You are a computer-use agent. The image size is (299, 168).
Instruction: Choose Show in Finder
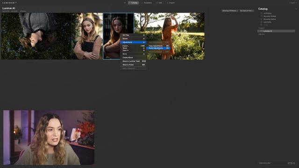point(133,65)
